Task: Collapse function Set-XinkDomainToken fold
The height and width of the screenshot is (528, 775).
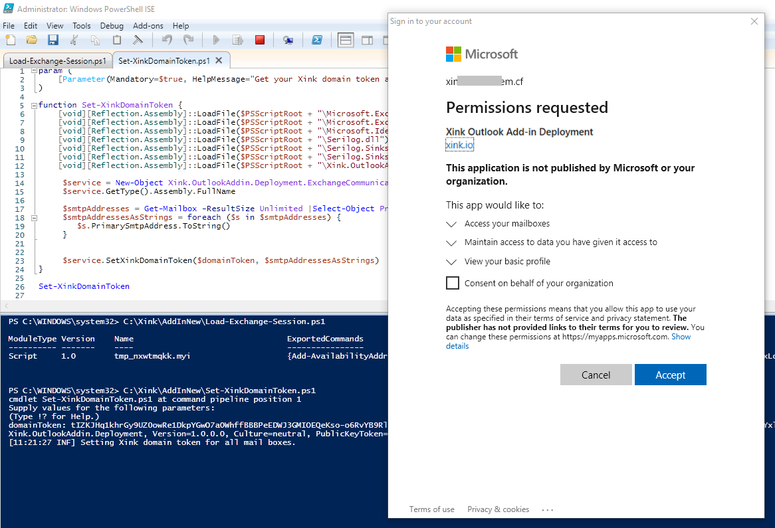Action: [x=34, y=105]
